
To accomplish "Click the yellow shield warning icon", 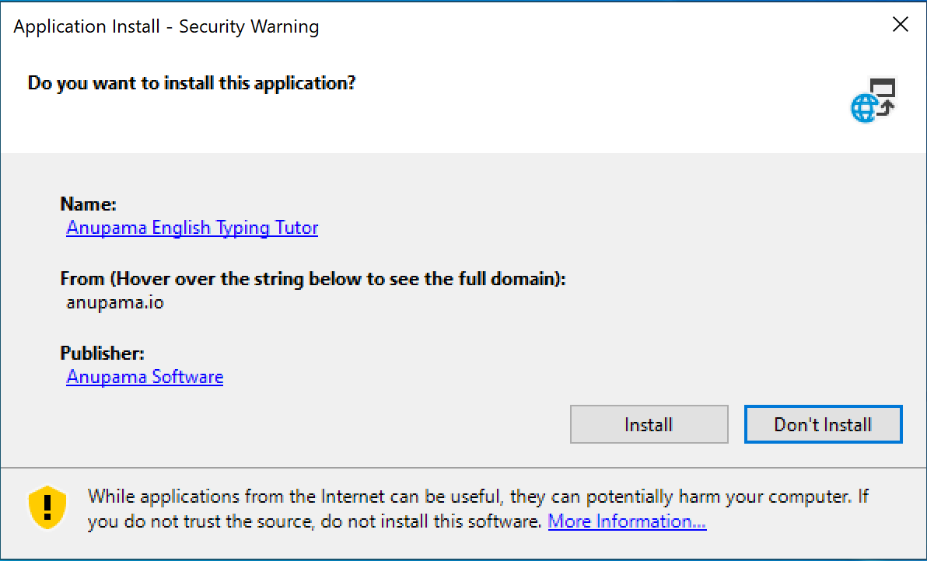I will [x=48, y=507].
